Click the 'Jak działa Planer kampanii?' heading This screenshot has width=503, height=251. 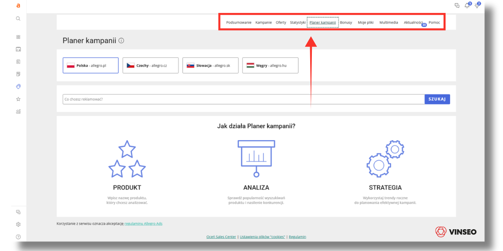tap(256, 126)
